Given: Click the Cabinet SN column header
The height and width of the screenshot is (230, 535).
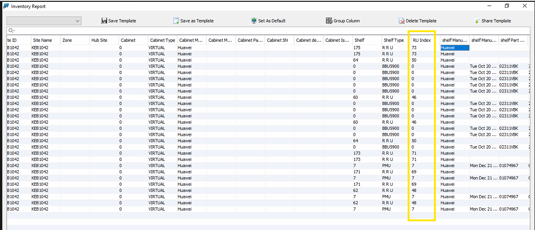Looking at the screenshot, I should coord(277,40).
